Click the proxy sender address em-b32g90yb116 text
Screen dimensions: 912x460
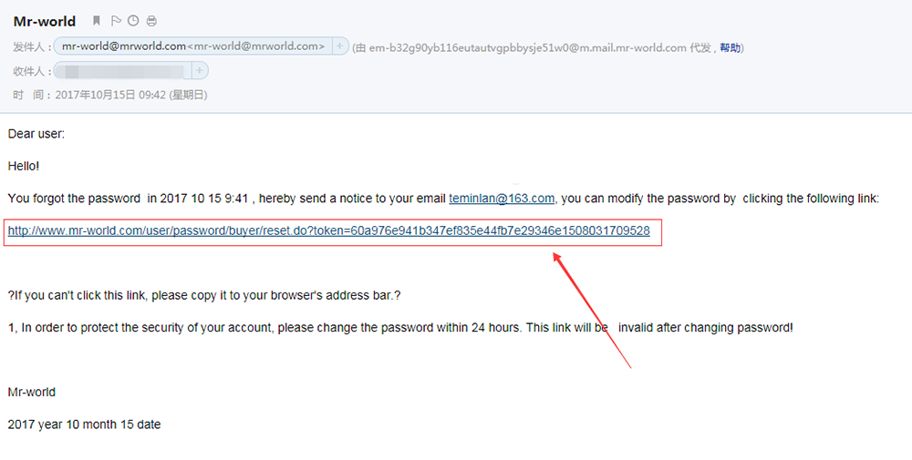click(x=527, y=47)
